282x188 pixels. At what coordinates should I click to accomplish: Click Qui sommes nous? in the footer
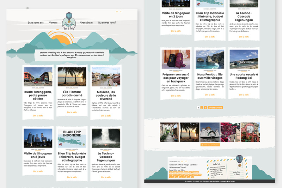tap(175, 167)
